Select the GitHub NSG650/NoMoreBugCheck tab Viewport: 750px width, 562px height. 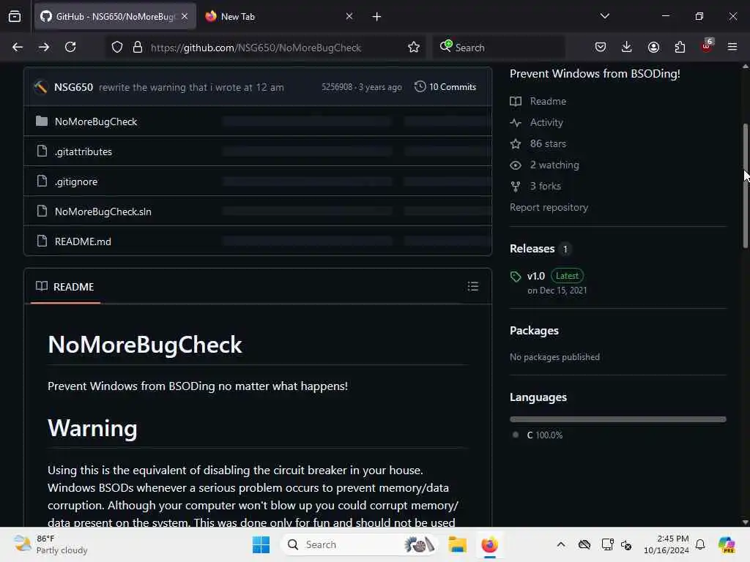[115, 16]
